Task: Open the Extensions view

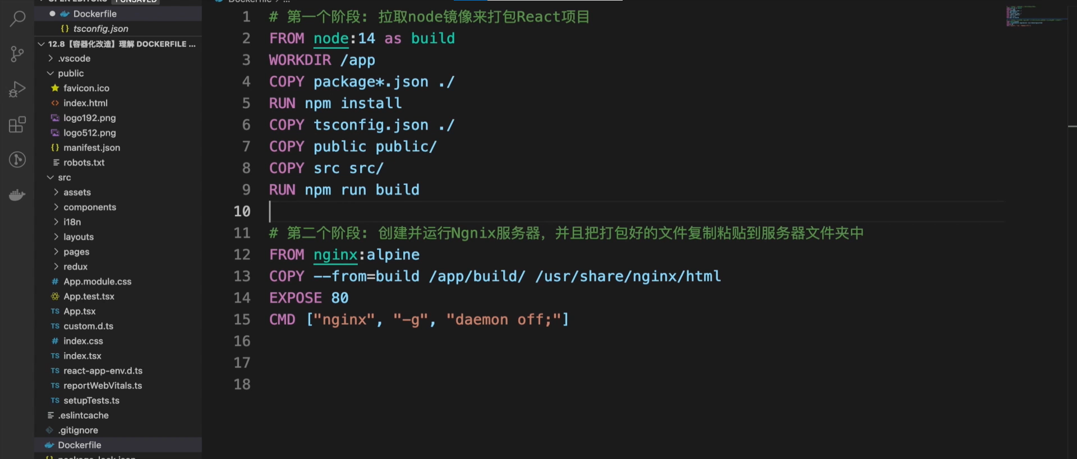Action: pos(17,124)
